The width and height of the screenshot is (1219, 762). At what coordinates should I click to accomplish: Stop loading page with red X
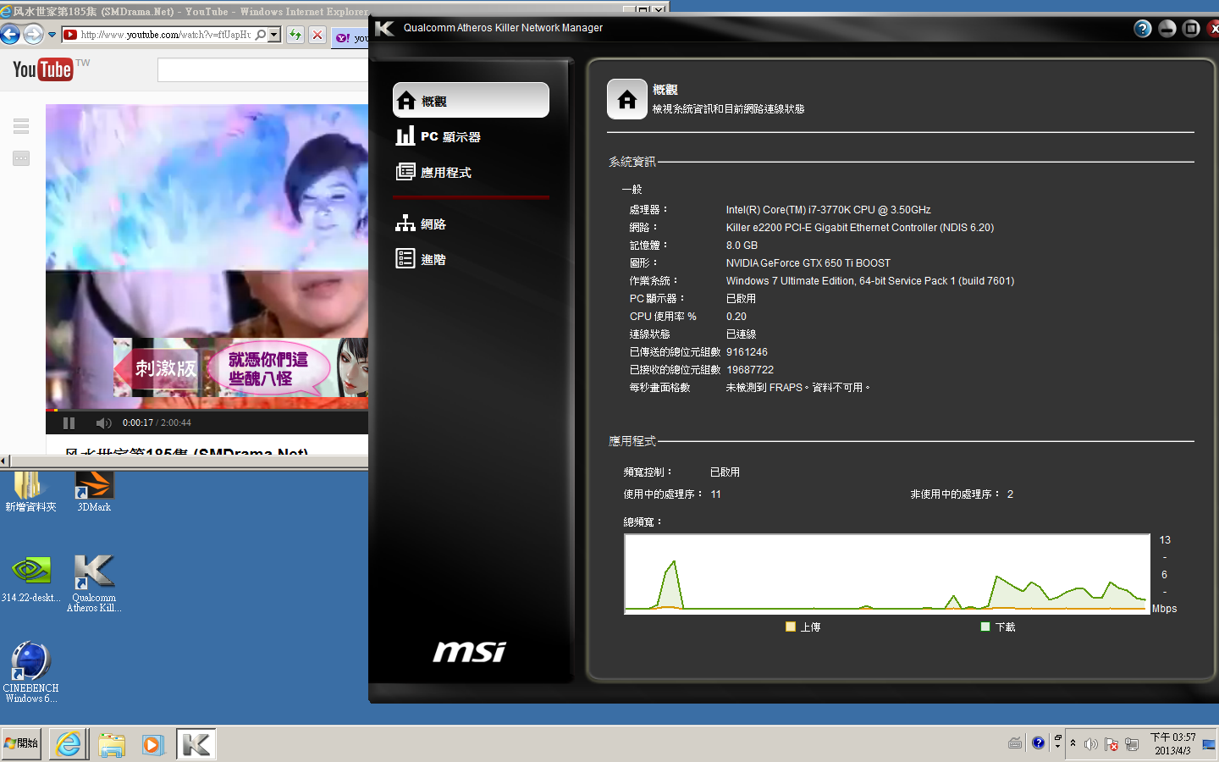(x=317, y=35)
